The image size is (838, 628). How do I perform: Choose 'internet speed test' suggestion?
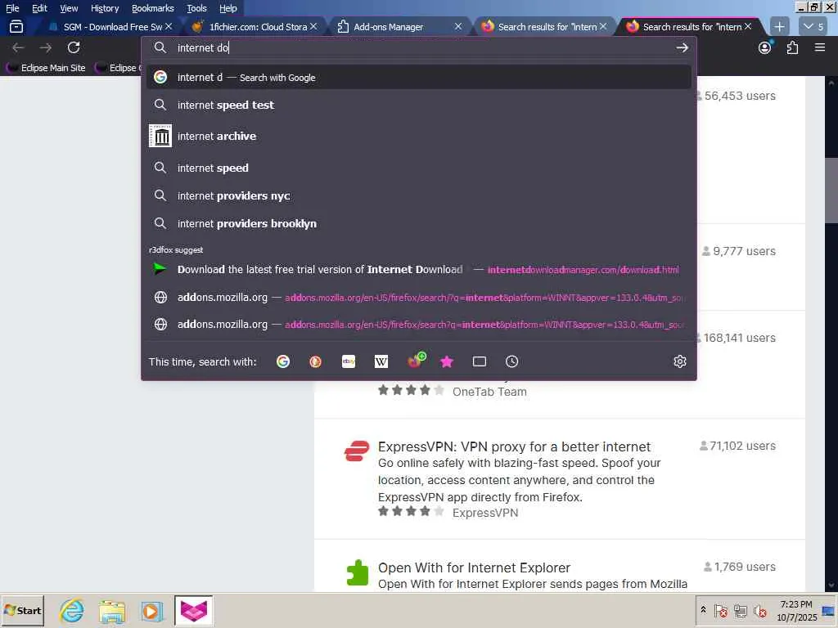pos(418,105)
